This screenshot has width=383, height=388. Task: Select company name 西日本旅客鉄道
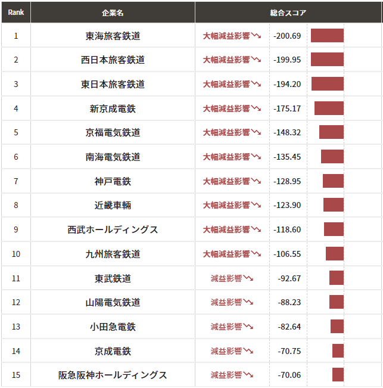click(x=113, y=60)
